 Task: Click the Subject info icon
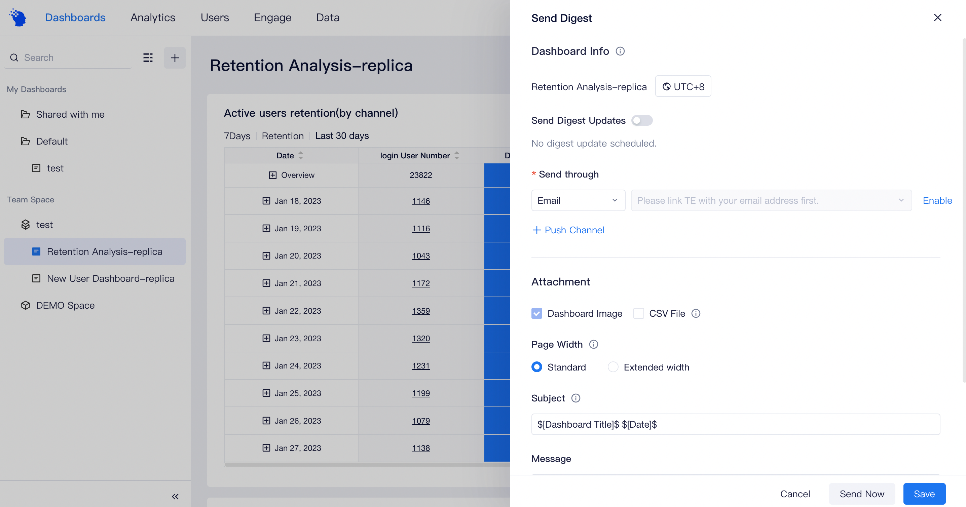[x=575, y=398]
